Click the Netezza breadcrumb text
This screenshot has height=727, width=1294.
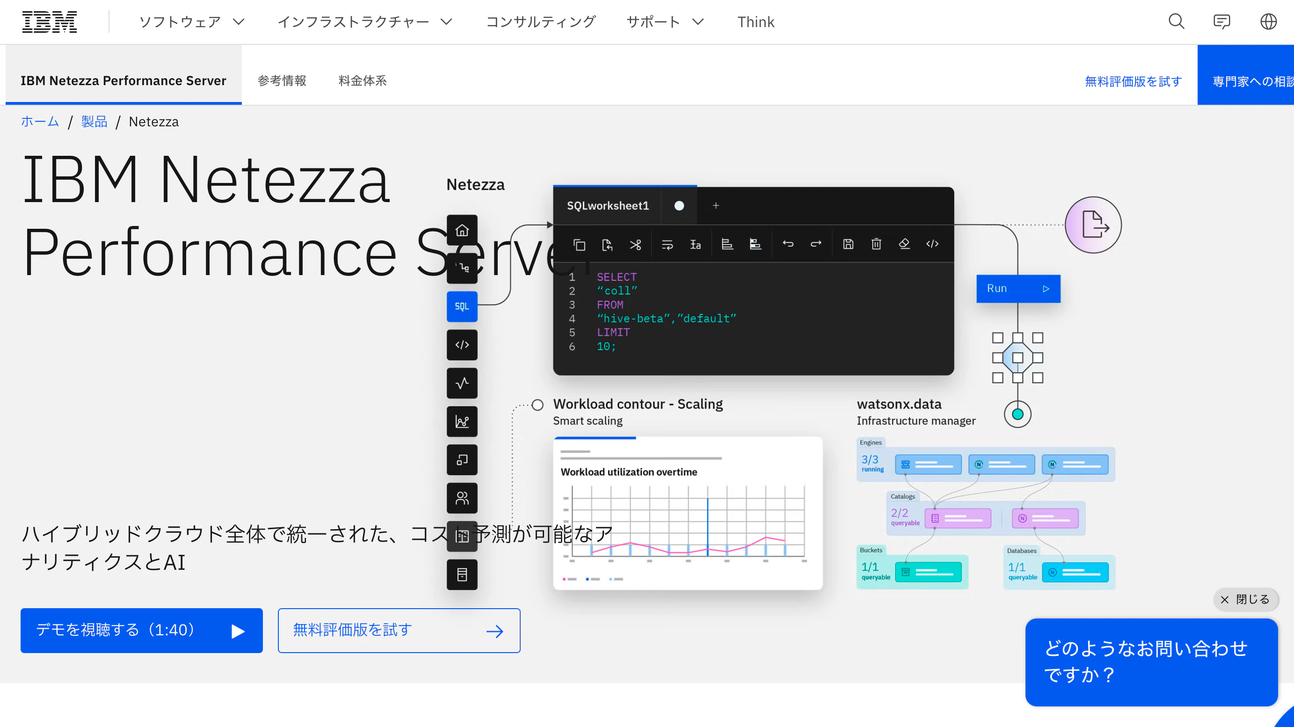pos(154,122)
